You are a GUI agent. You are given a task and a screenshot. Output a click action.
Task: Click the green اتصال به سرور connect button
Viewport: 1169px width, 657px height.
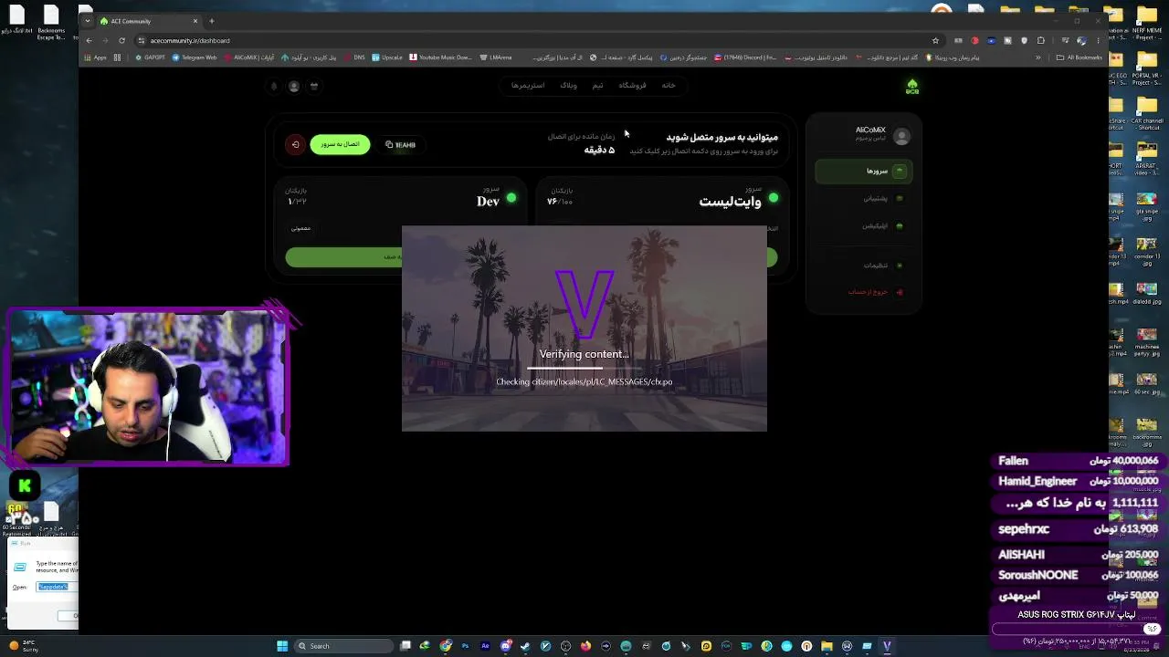tap(340, 144)
